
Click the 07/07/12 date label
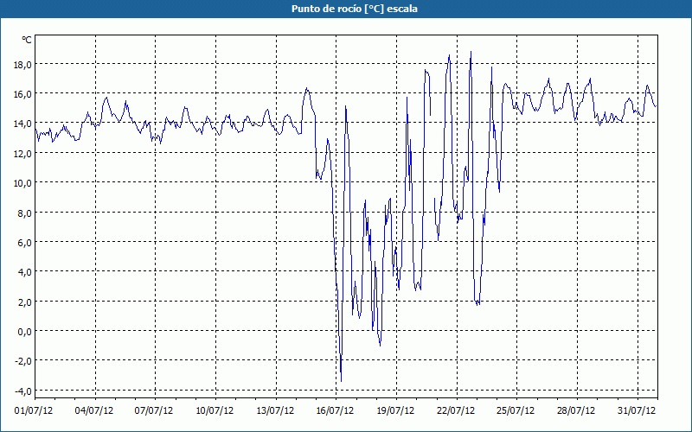(x=154, y=410)
